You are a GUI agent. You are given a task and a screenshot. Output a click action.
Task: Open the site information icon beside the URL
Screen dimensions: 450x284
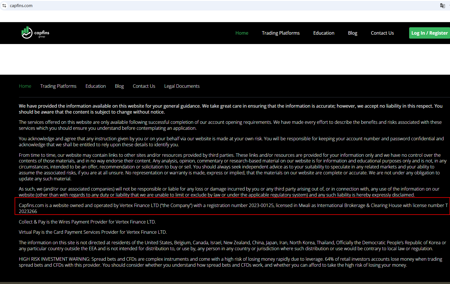pos(4,6)
